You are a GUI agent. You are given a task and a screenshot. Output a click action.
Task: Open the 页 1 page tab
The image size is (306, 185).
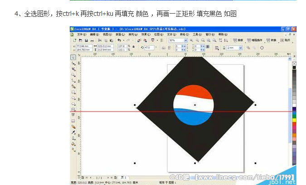point(123,177)
